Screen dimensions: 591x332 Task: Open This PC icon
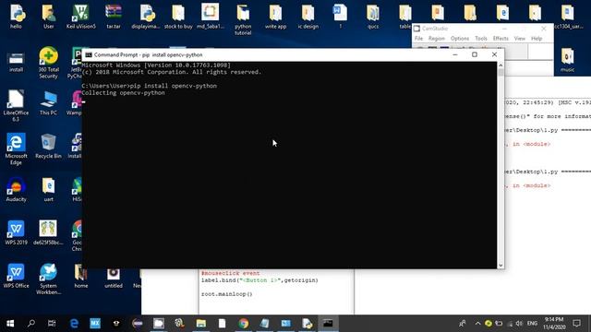coord(48,102)
